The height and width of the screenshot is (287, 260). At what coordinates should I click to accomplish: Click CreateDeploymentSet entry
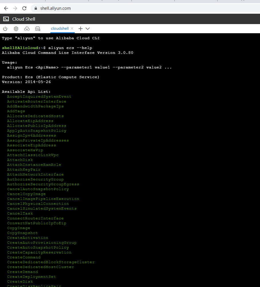[31, 277]
